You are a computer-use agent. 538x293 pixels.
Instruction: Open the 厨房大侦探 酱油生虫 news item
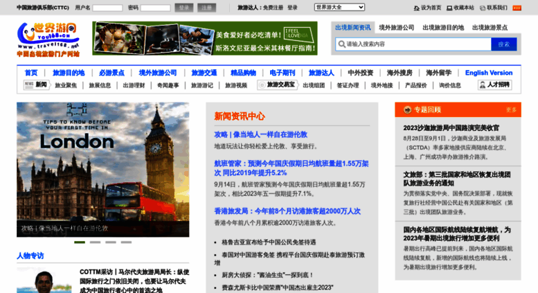(268, 275)
